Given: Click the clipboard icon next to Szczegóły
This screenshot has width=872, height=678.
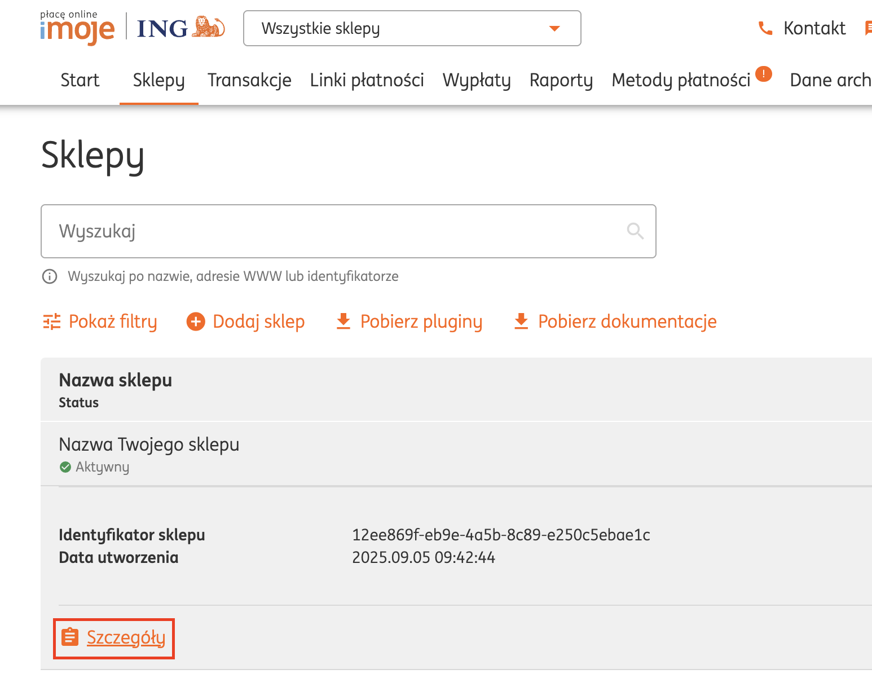Looking at the screenshot, I should [x=70, y=636].
